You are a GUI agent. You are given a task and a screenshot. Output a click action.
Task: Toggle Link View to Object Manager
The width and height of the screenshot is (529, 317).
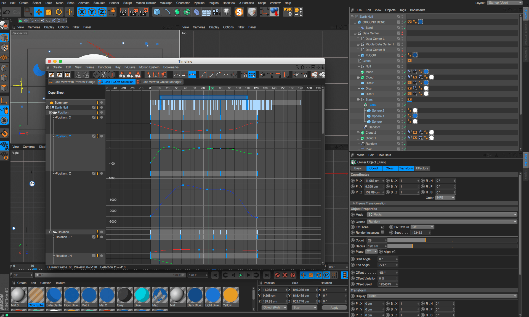point(159,82)
